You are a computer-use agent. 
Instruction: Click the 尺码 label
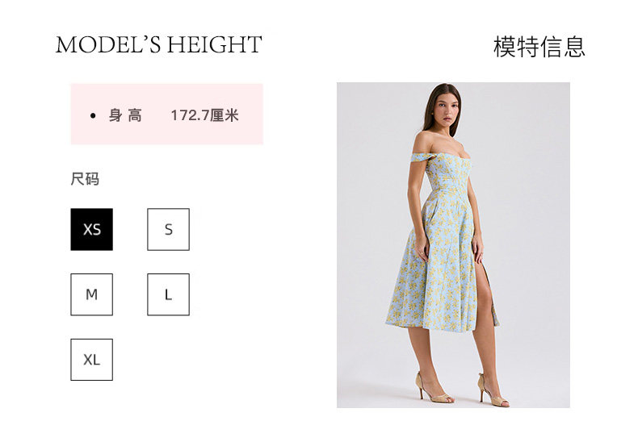(85, 179)
